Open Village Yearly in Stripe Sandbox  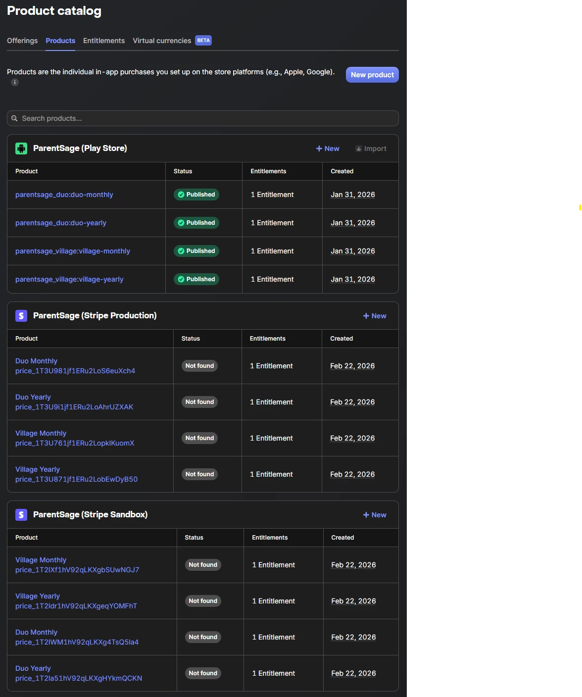(x=76, y=601)
